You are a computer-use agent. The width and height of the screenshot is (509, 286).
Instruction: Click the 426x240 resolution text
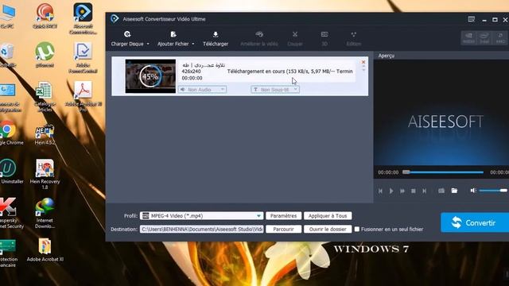click(x=191, y=71)
